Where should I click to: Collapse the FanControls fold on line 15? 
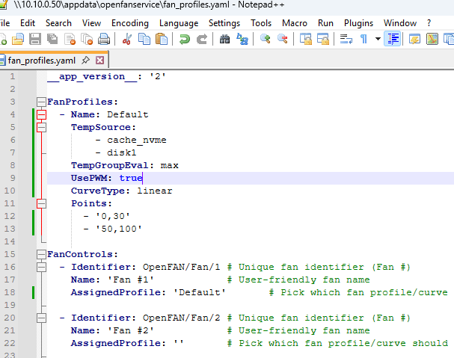click(41, 254)
